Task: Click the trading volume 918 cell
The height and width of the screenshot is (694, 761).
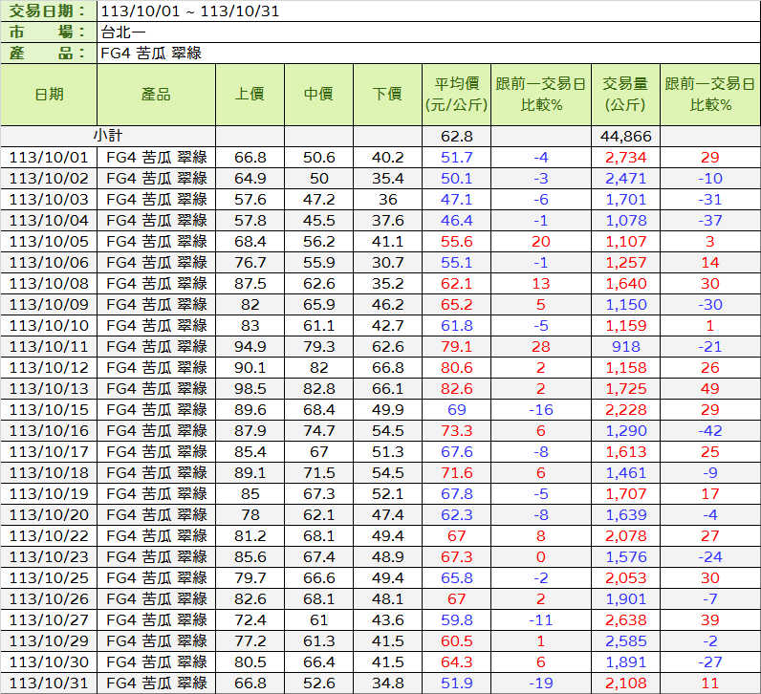Action: [x=625, y=346]
